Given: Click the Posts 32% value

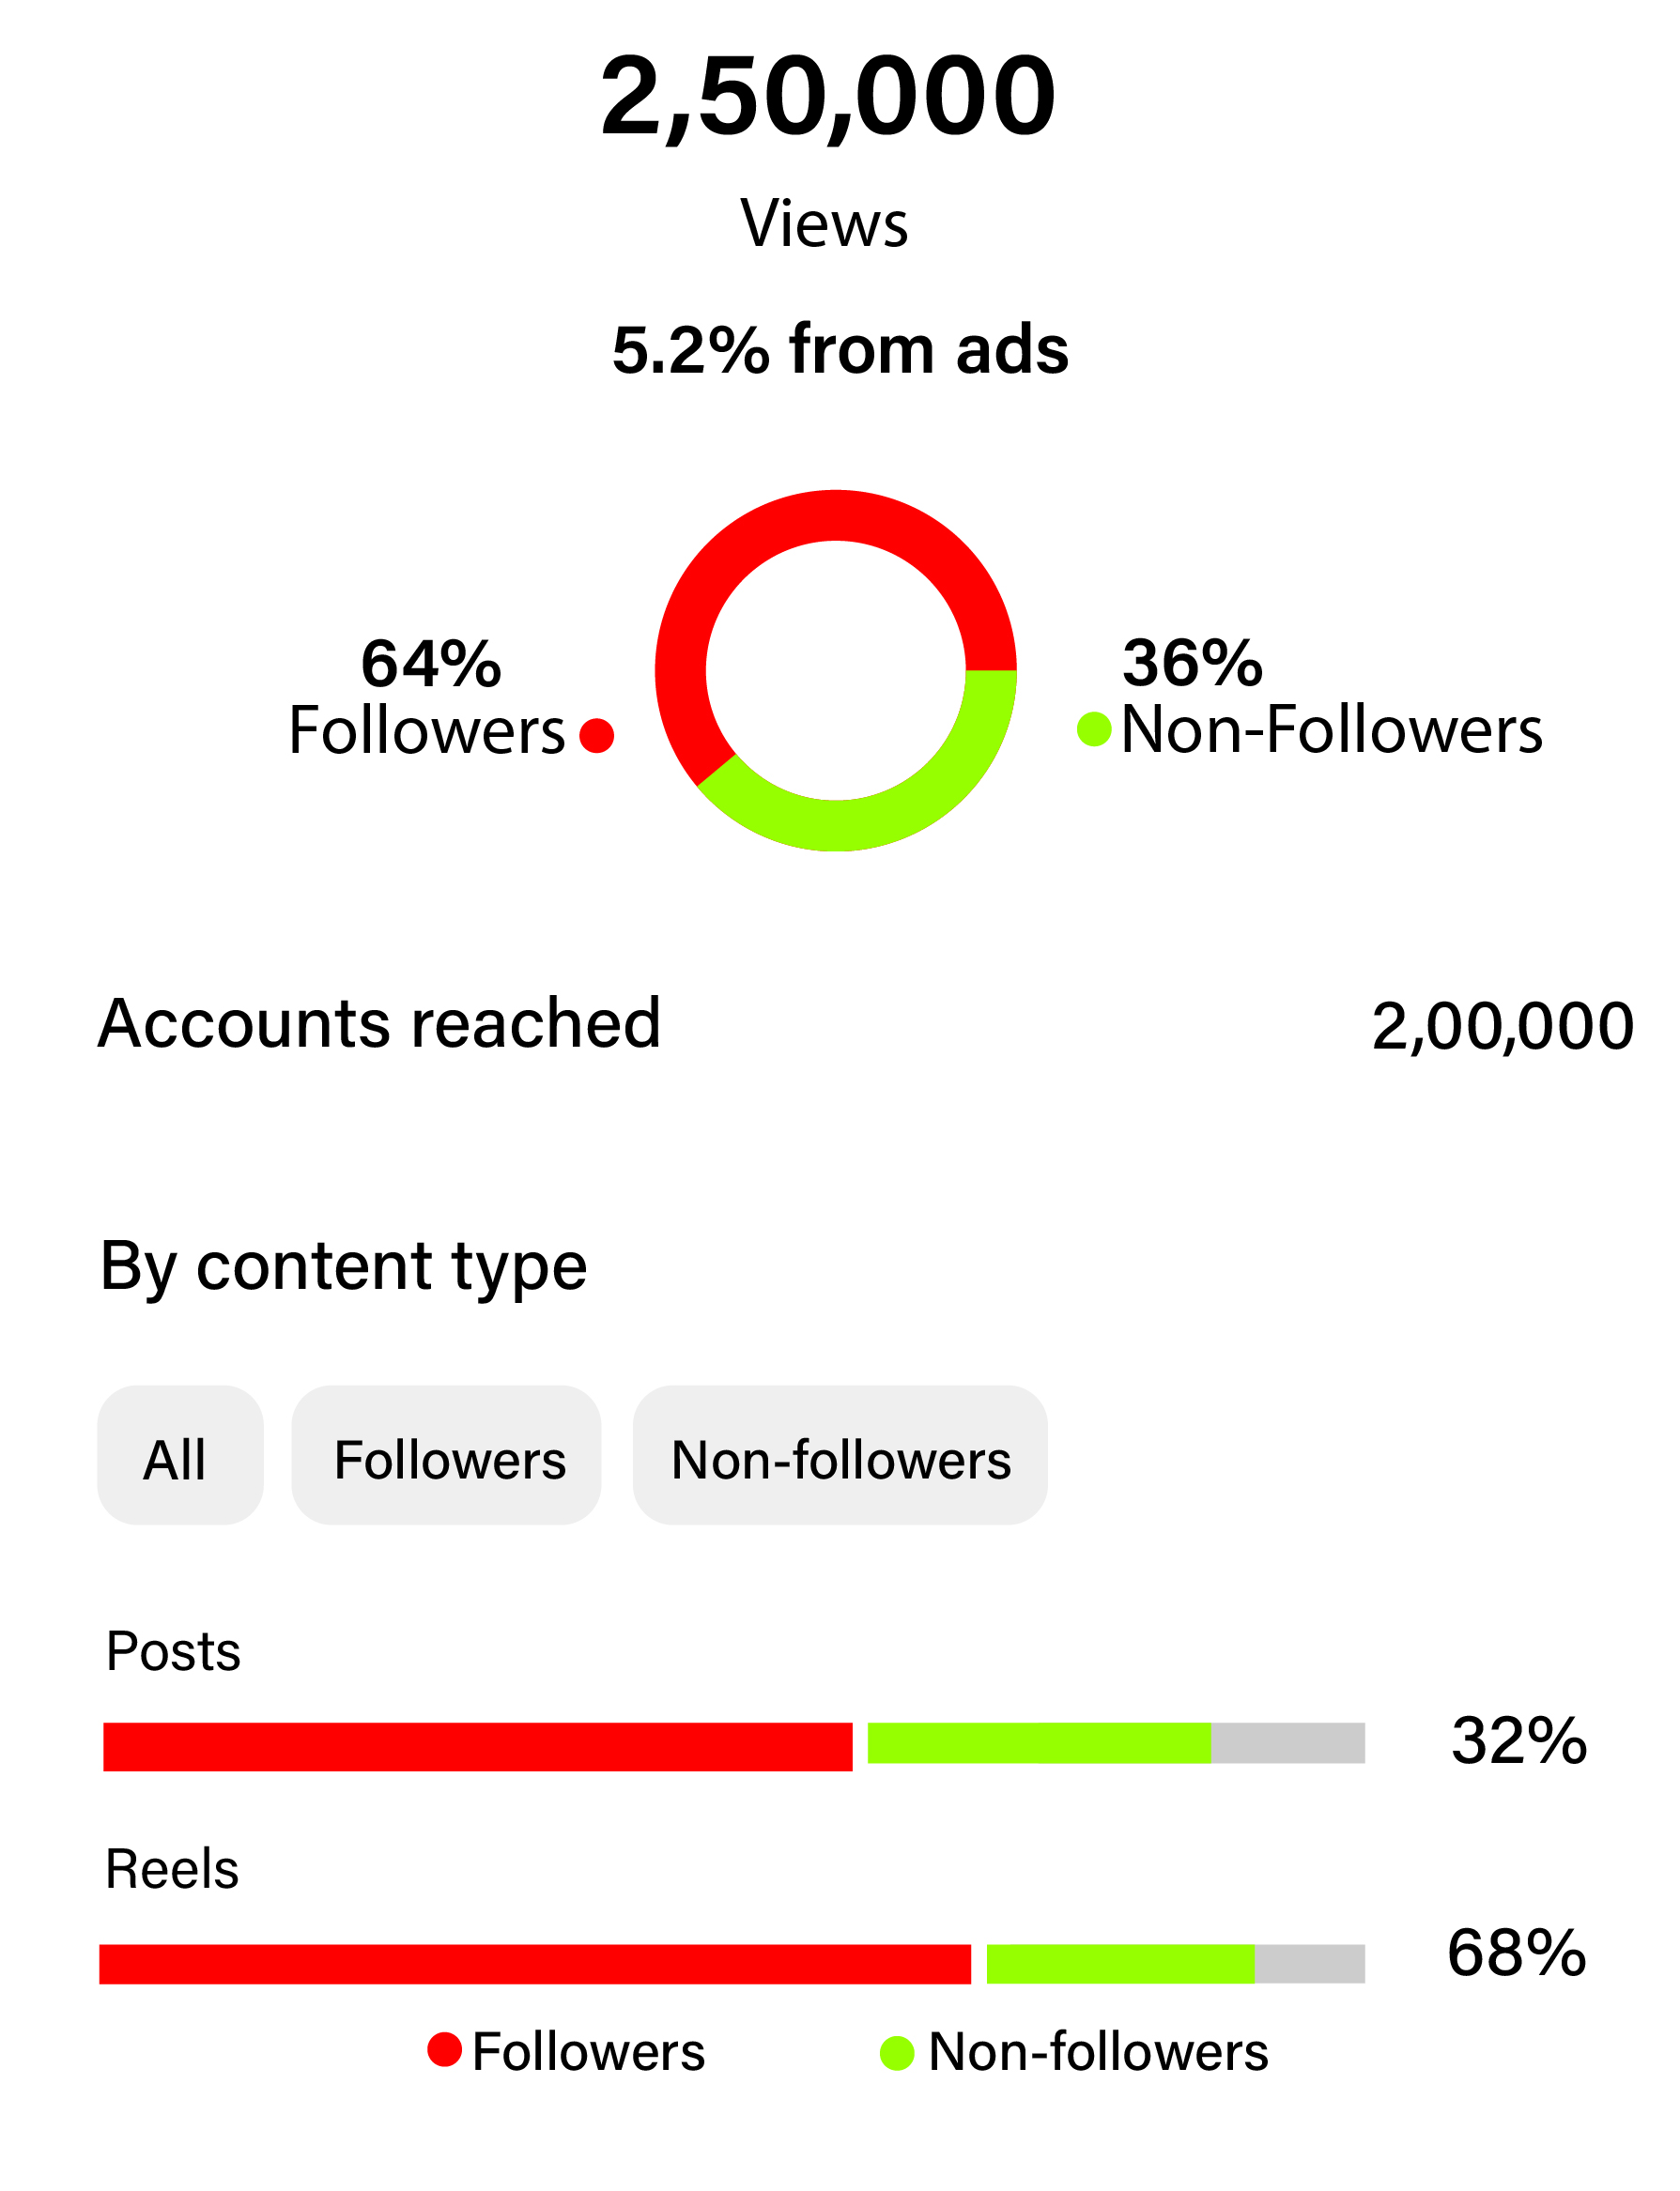Looking at the screenshot, I should tap(1518, 1740).
